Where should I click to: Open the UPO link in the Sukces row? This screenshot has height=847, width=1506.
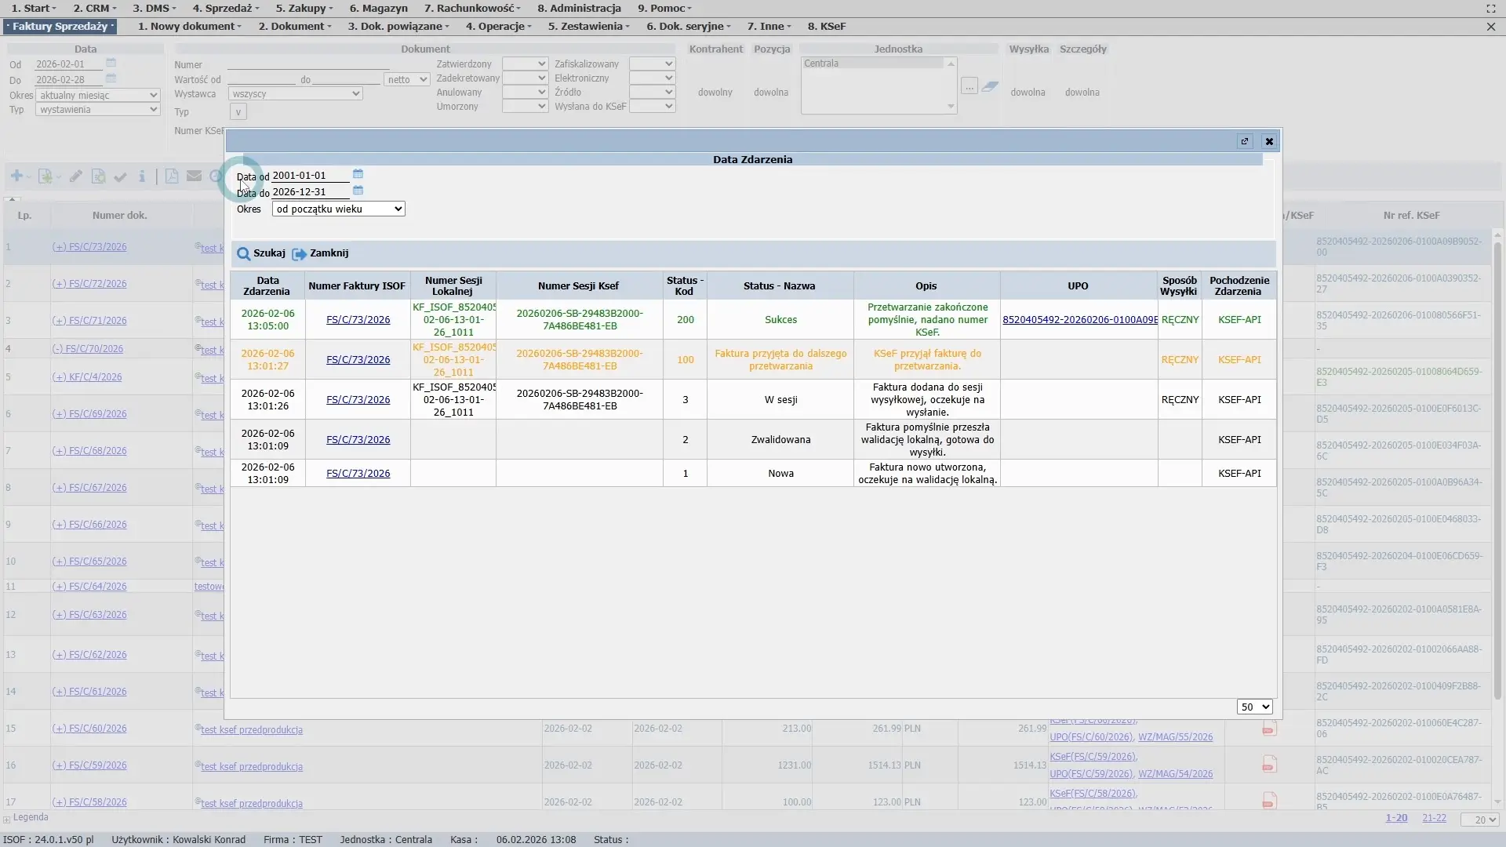tap(1079, 320)
